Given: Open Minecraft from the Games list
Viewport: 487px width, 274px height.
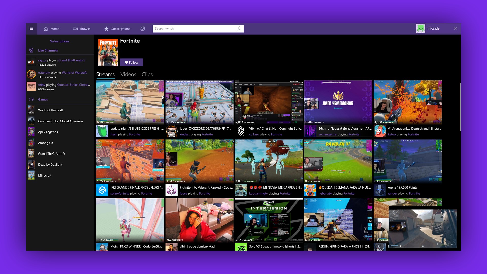Looking at the screenshot, I should 45,175.
